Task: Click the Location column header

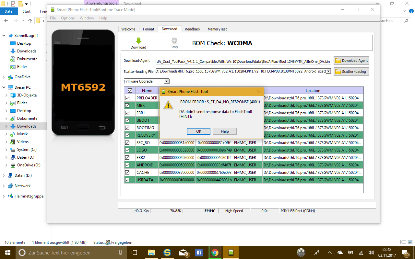Action: [313, 91]
